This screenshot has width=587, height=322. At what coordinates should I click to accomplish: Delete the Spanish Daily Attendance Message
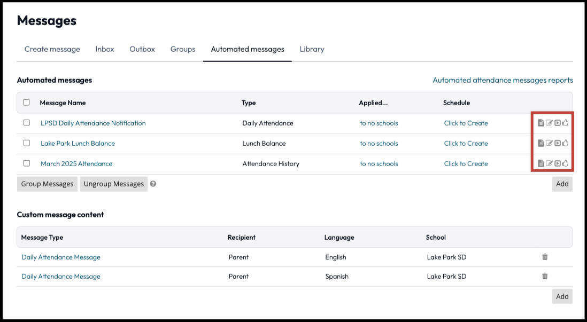click(545, 276)
